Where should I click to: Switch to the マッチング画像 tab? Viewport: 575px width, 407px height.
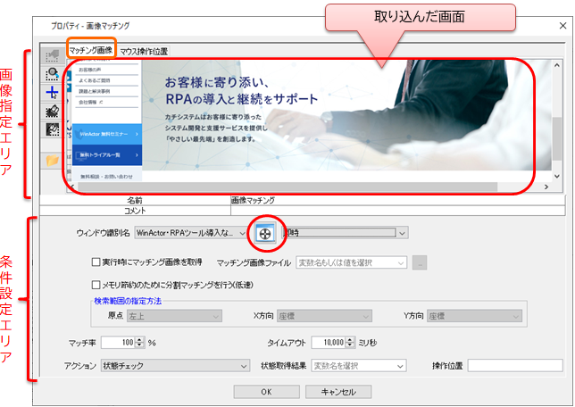90,50
